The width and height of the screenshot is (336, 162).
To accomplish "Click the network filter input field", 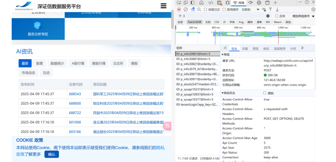I will pyautogui.click(x=224, y=16).
